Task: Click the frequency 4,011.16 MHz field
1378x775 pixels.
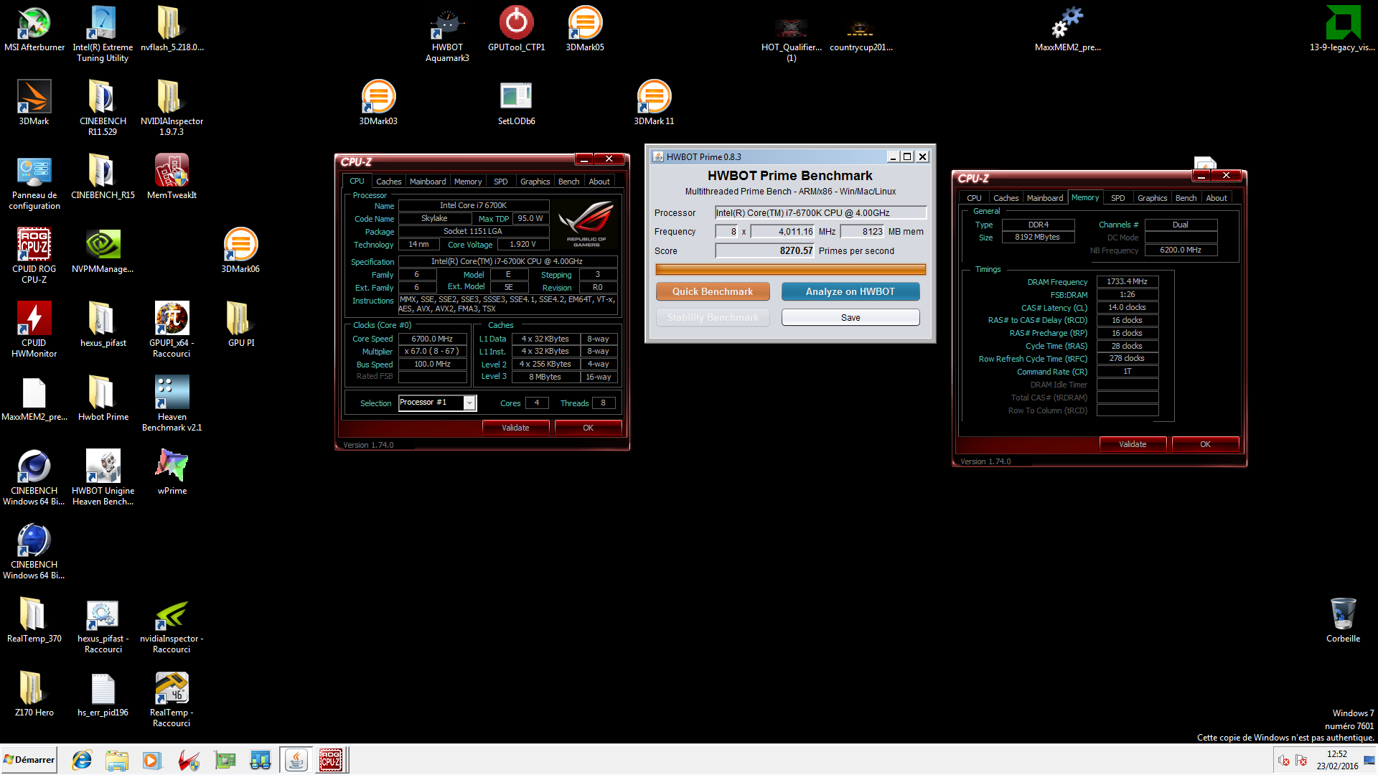Action: (x=783, y=232)
